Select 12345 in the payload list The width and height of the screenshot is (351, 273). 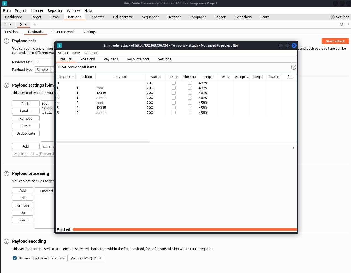pyautogui.click(x=47, y=108)
